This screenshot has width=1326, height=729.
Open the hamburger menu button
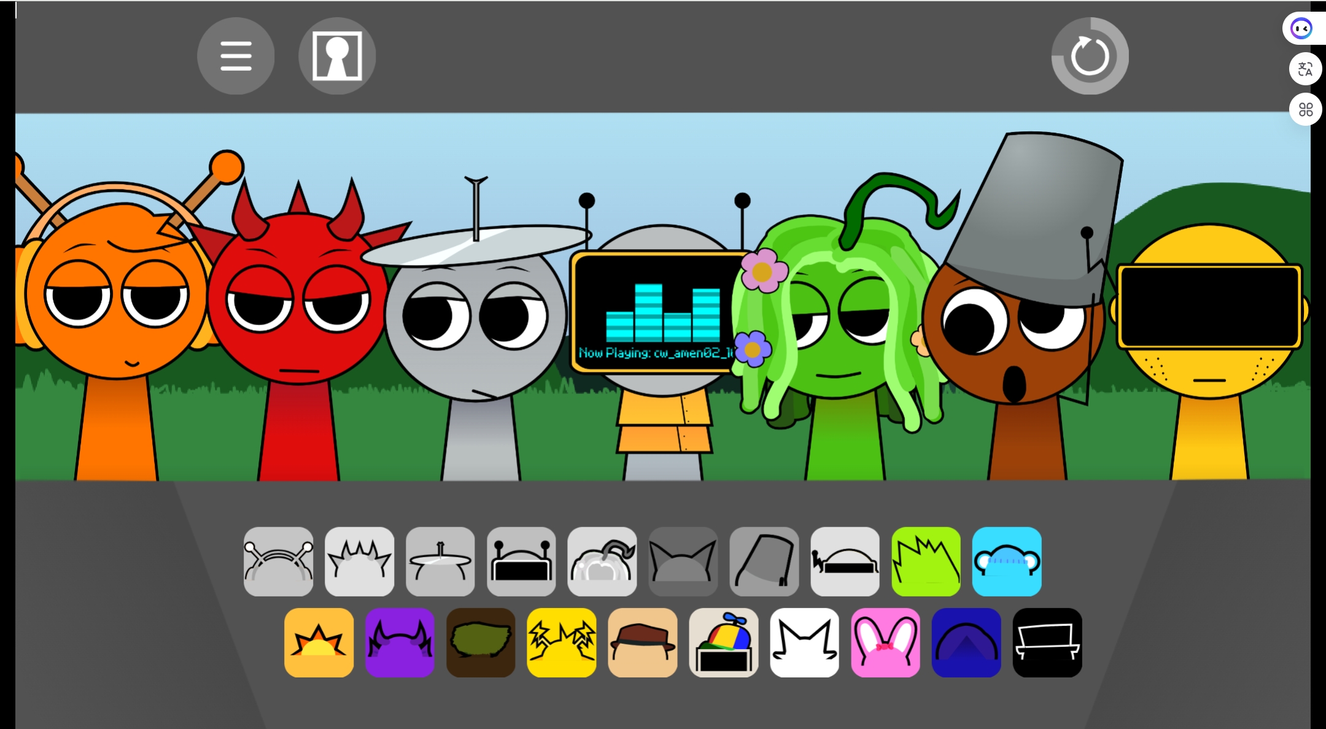coord(236,56)
